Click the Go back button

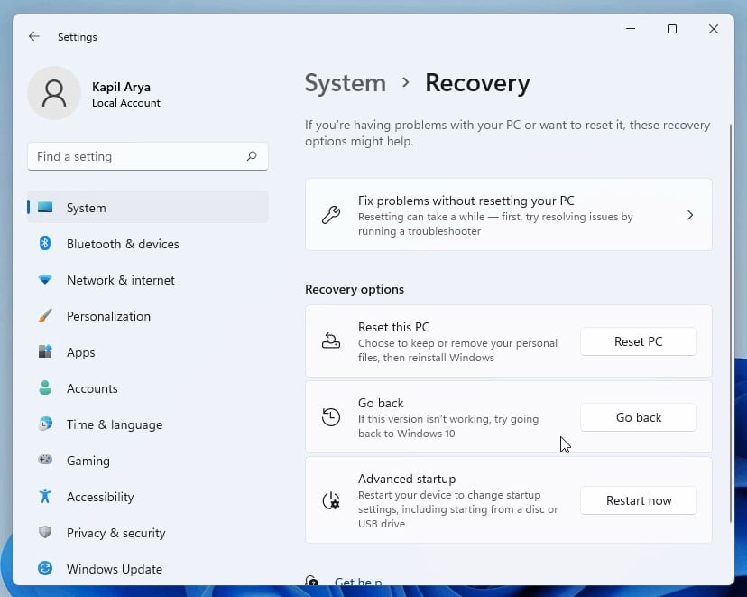pyautogui.click(x=638, y=417)
